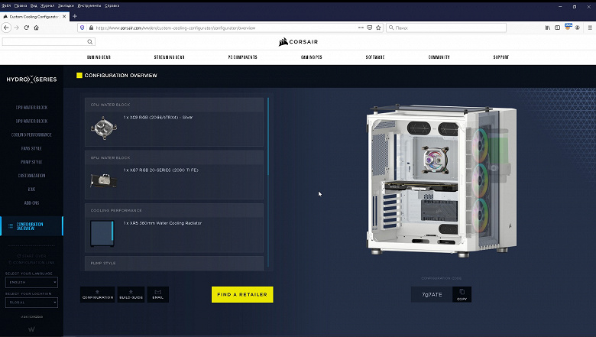Image resolution: width=596 pixels, height=337 pixels.
Task: Close the Custom Cooling Configurator tab
Action: coord(64,17)
